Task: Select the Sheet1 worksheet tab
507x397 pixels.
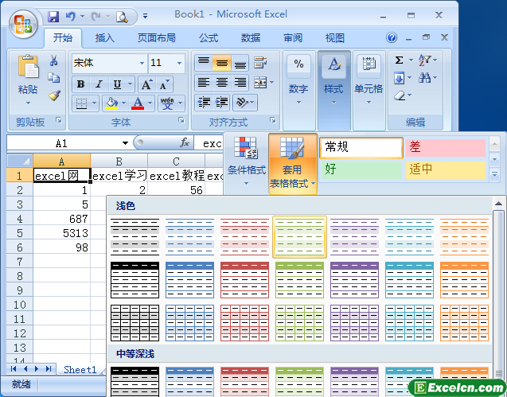Action: click(80, 369)
